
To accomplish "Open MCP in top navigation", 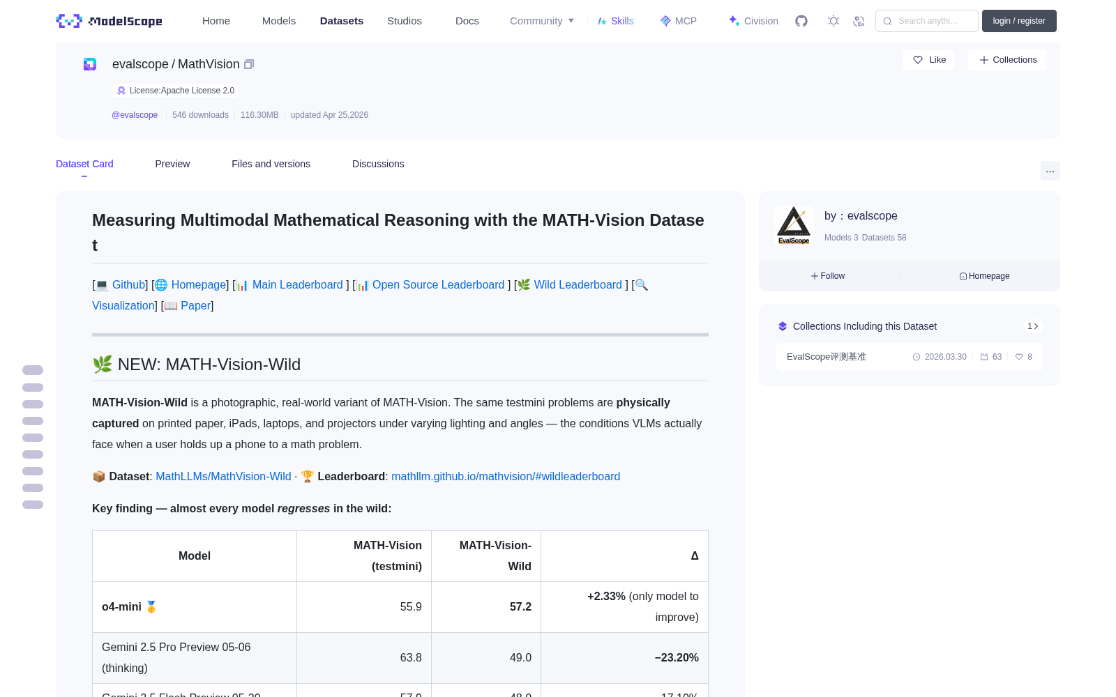I will click(679, 21).
